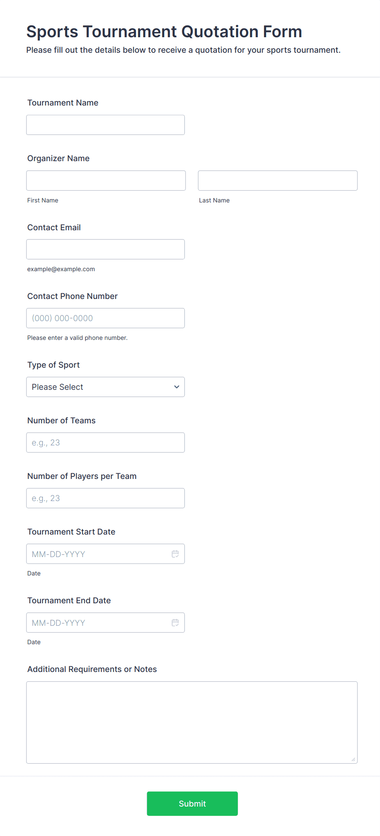The image size is (380, 836).
Task: Focus the Number of Teams field
Action: point(105,443)
